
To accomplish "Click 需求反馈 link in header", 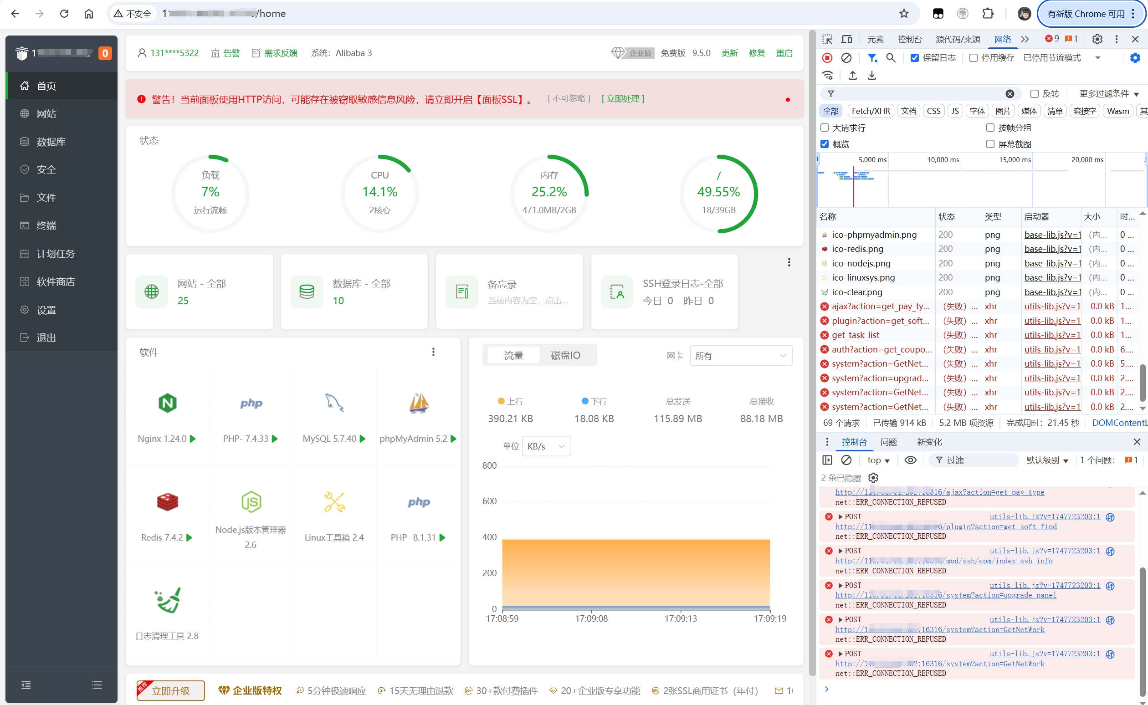I will click(275, 53).
